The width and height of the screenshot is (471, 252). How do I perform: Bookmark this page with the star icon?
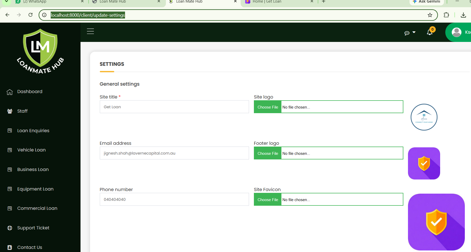(x=430, y=15)
